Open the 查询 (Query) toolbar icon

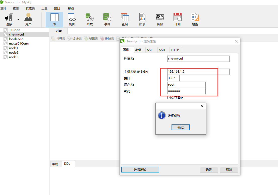click(125, 20)
